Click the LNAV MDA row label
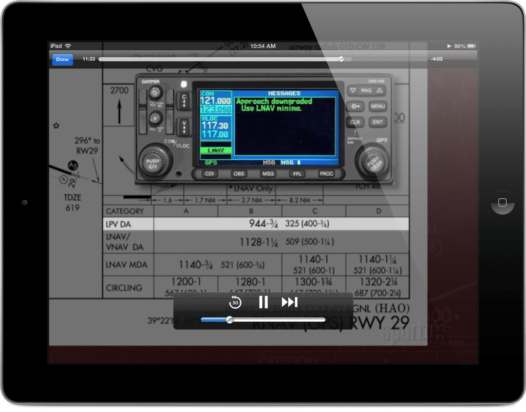 point(126,265)
